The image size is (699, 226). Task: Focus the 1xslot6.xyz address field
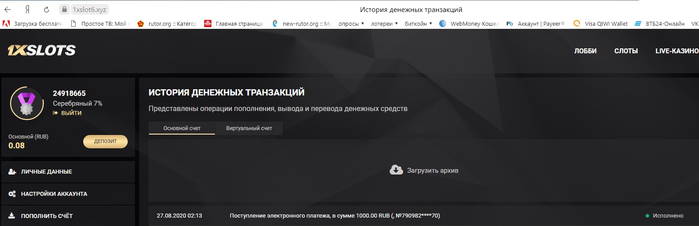point(89,9)
